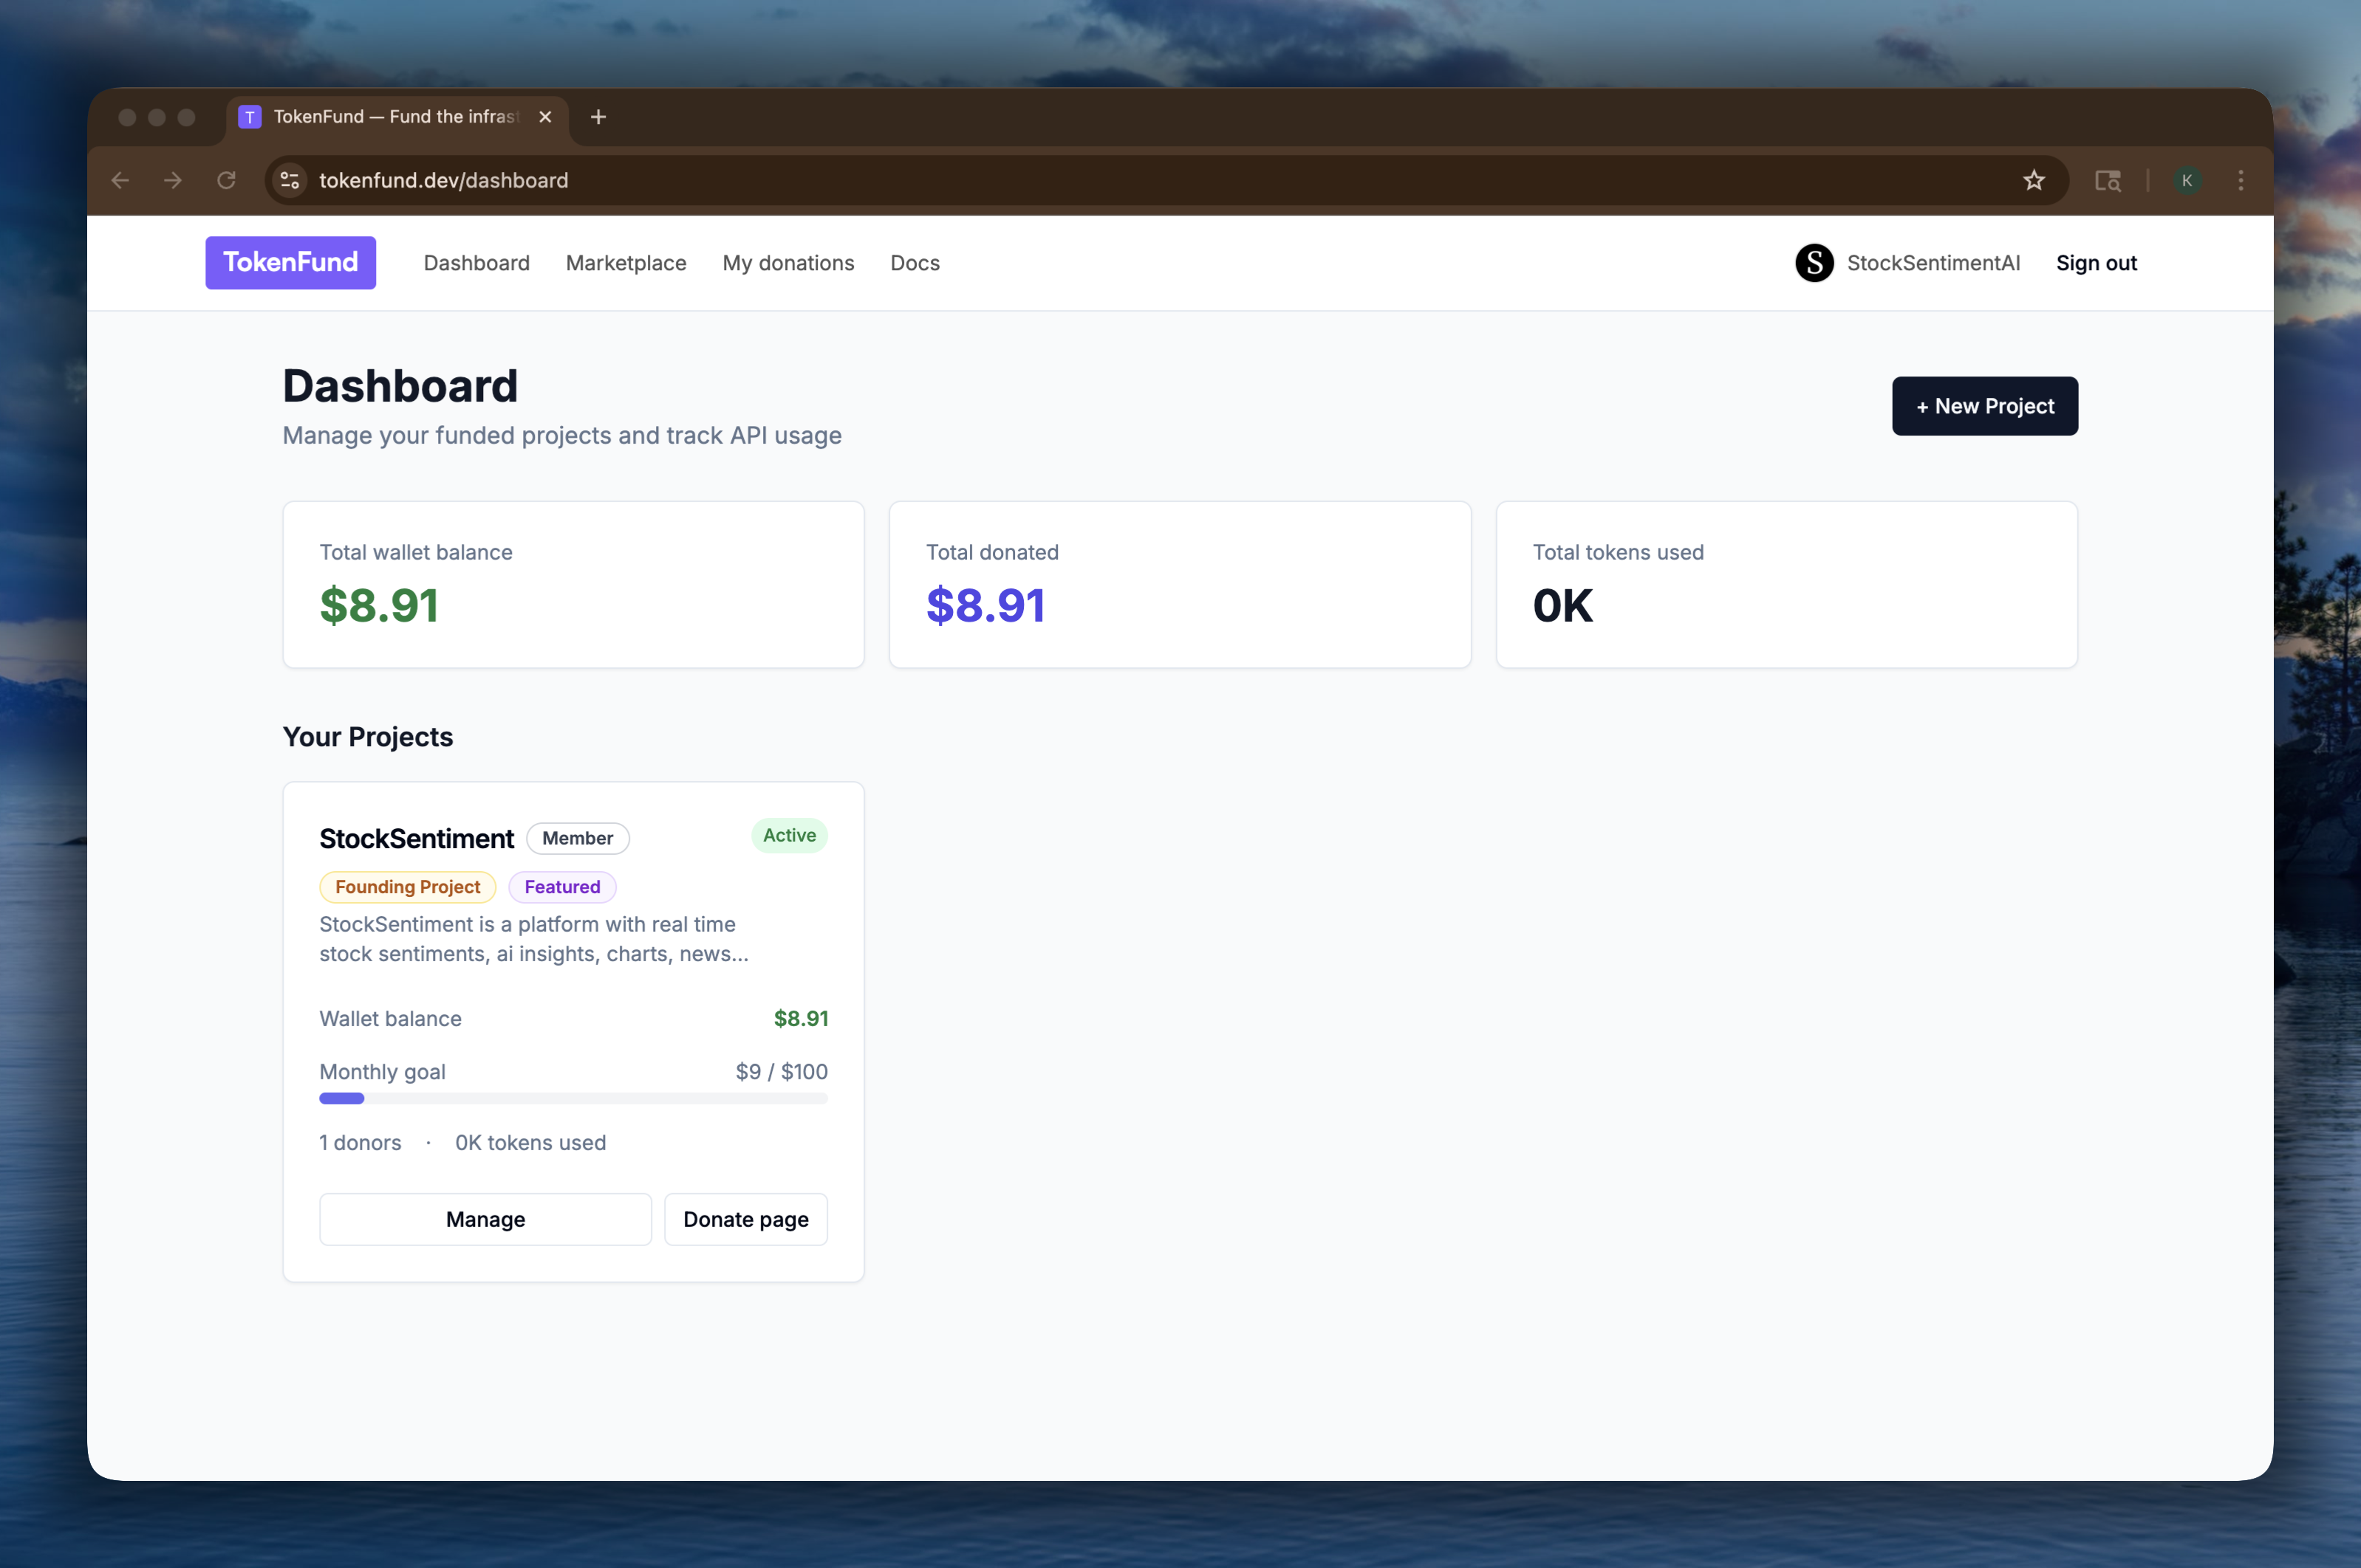Click the TokenFund logo

coord(290,263)
